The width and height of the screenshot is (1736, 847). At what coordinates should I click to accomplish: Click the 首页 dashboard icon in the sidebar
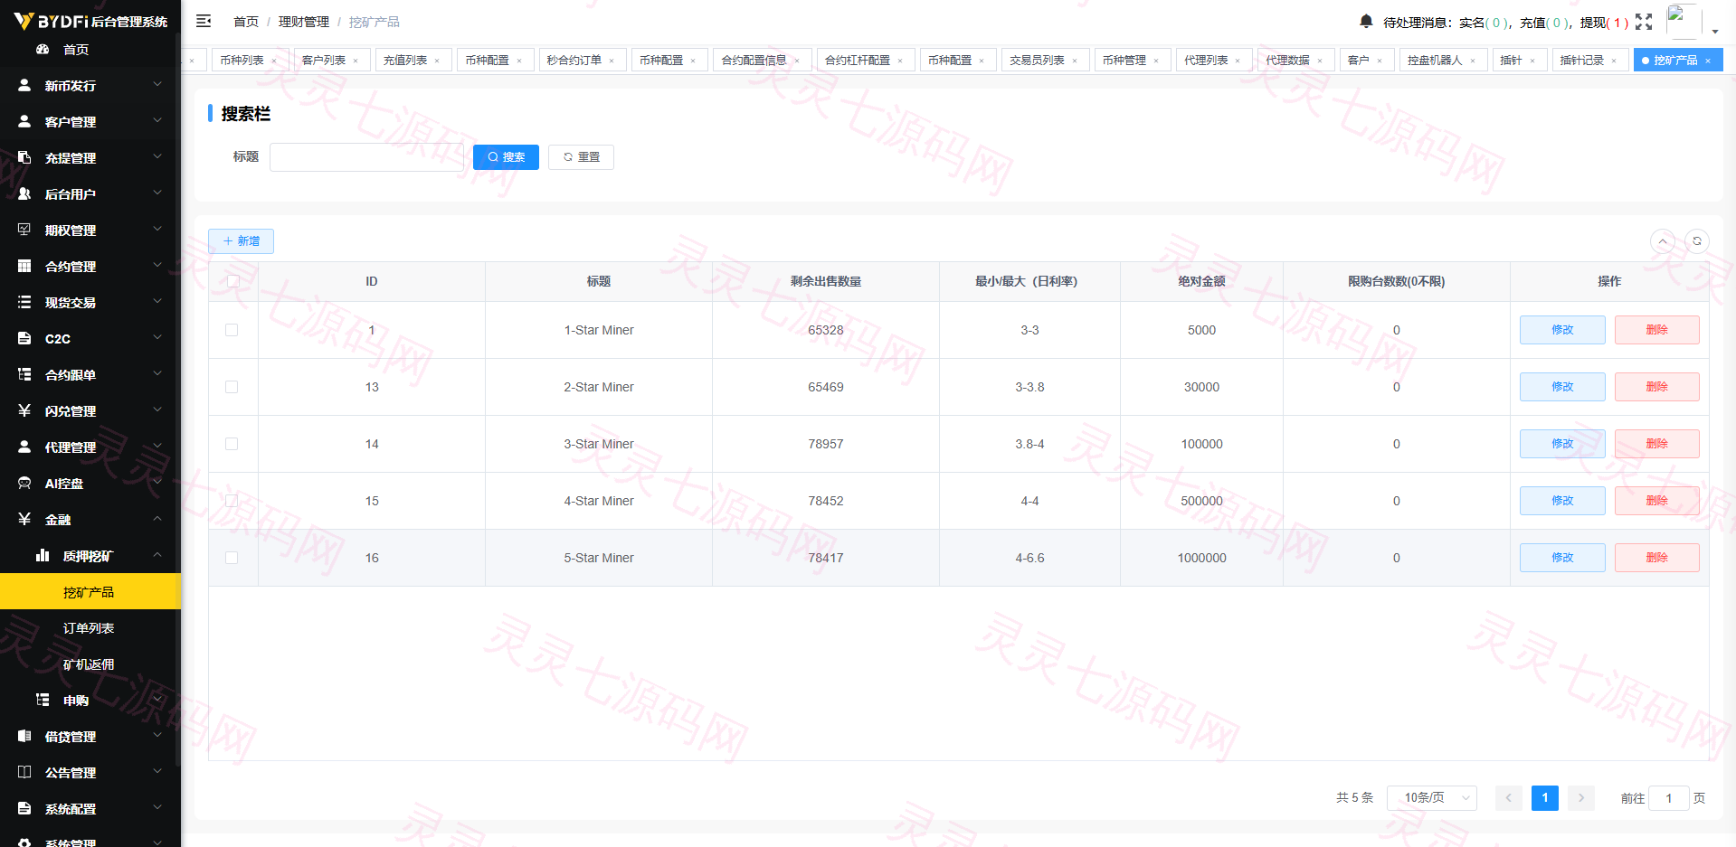pos(43,49)
